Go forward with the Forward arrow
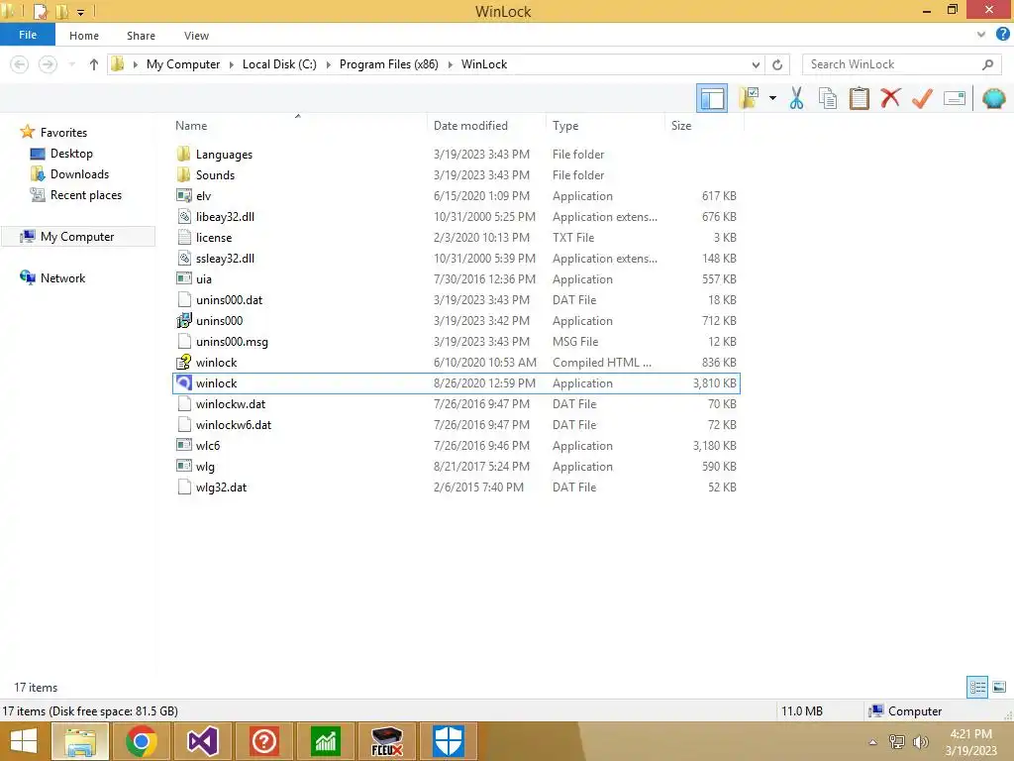1014x761 pixels. tap(48, 64)
